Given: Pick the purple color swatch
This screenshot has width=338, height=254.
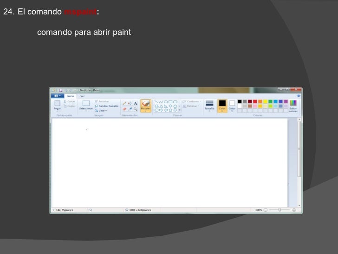Looking at the screenshot, I should pyautogui.click(x=286, y=101).
